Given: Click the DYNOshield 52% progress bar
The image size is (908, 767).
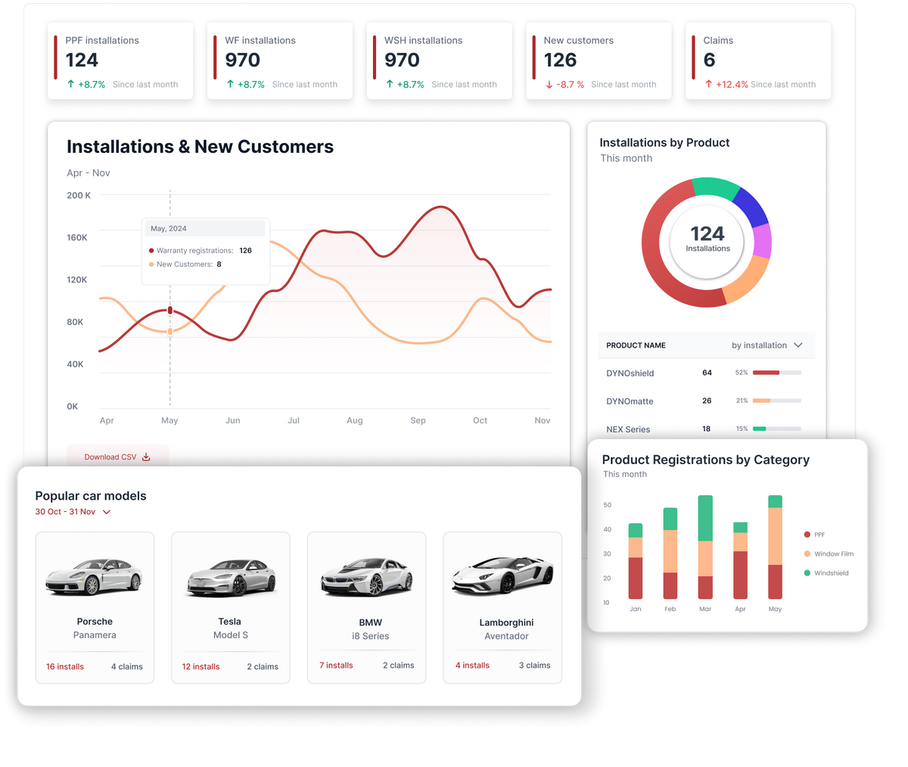Looking at the screenshot, I should point(776,373).
